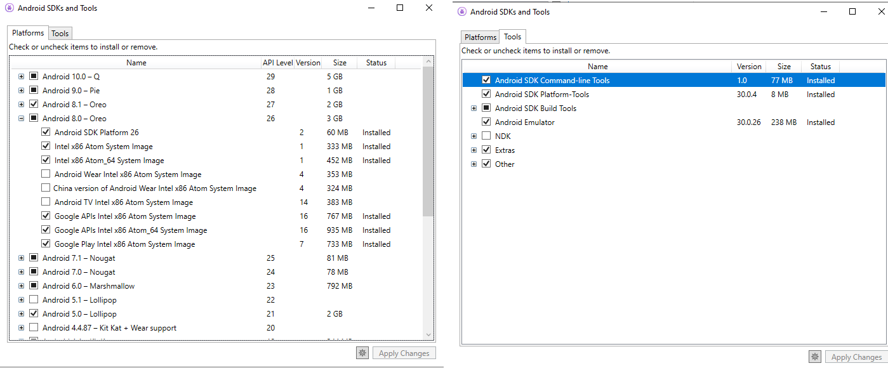Screen dimensions: 888x368
Task: Expand the Extras tree node
Action: click(x=474, y=150)
